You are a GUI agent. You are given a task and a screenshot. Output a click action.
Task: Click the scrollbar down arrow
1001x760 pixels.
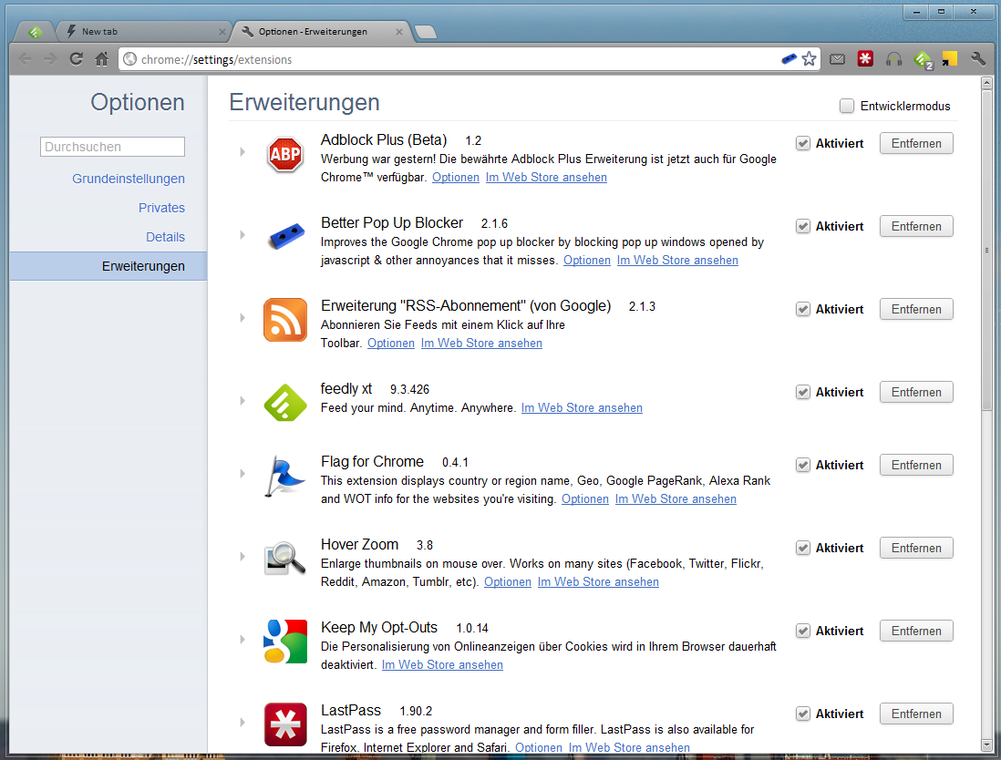coord(986,745)
